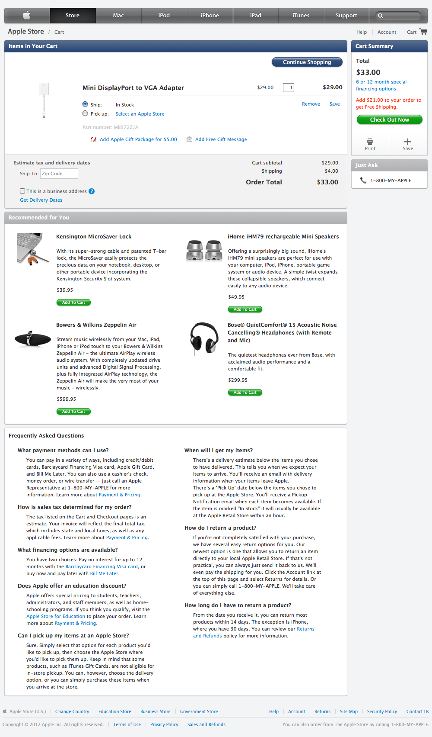Click 'Security Policy' in the footer
The image size is (432, 737).
coord(382,711)
